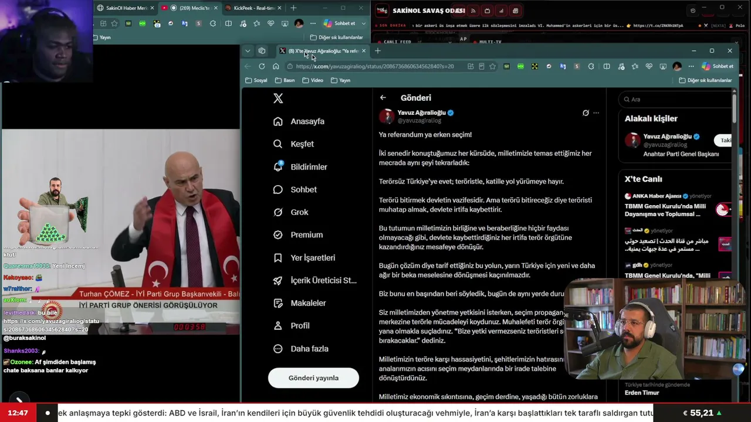Go back using the Gönderi back arrow
751x422 pixels.
383,98
